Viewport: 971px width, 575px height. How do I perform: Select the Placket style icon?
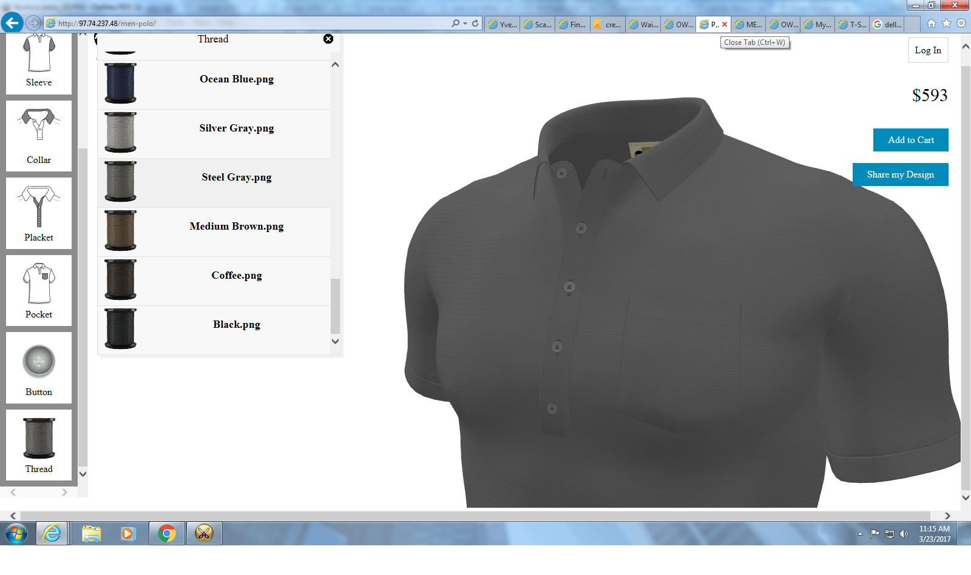(39, 213)
